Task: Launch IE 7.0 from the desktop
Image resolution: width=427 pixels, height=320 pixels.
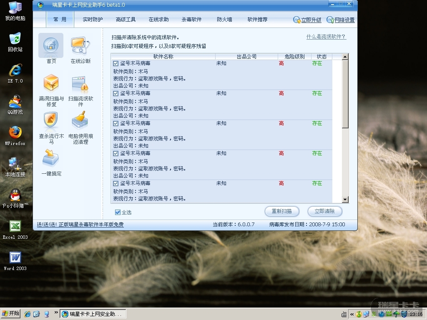Action: tap(15, 74)
